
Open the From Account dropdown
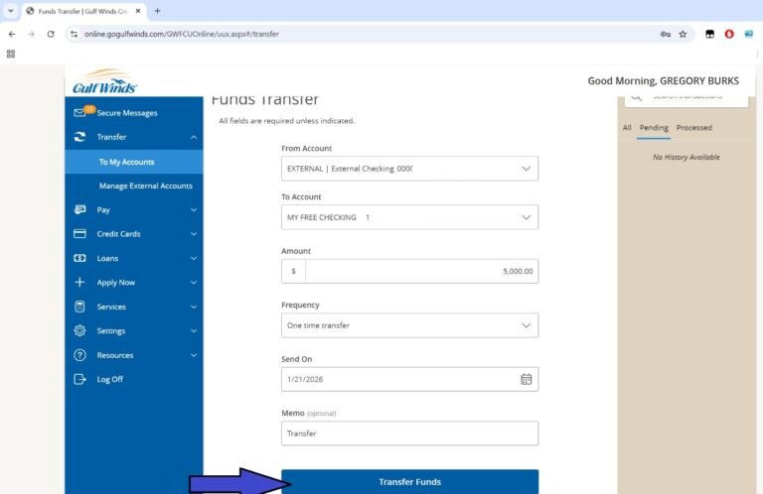[x=409, y=169]
